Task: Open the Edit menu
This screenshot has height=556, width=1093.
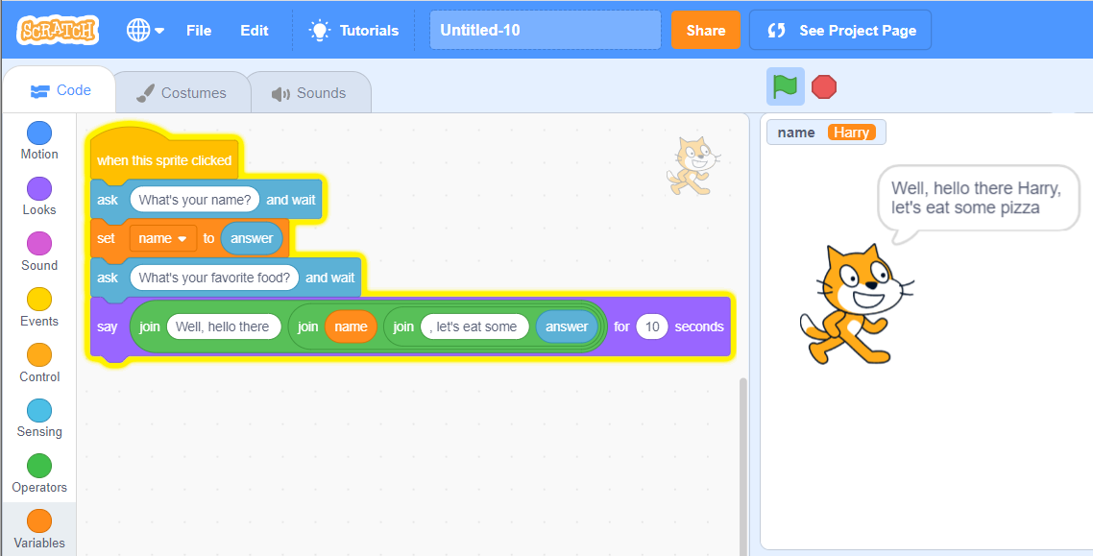Action: (x=255, y=30)
